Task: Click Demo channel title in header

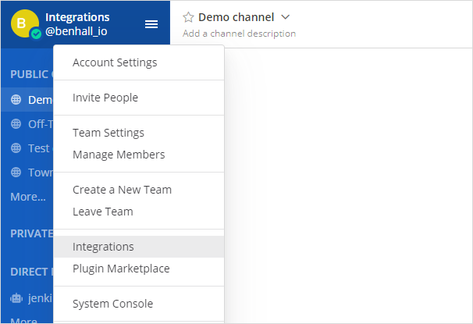Action: tap(236, 17)
